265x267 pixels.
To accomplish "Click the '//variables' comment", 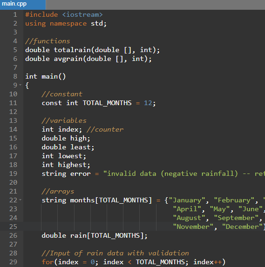I will [x=64, y=121].
